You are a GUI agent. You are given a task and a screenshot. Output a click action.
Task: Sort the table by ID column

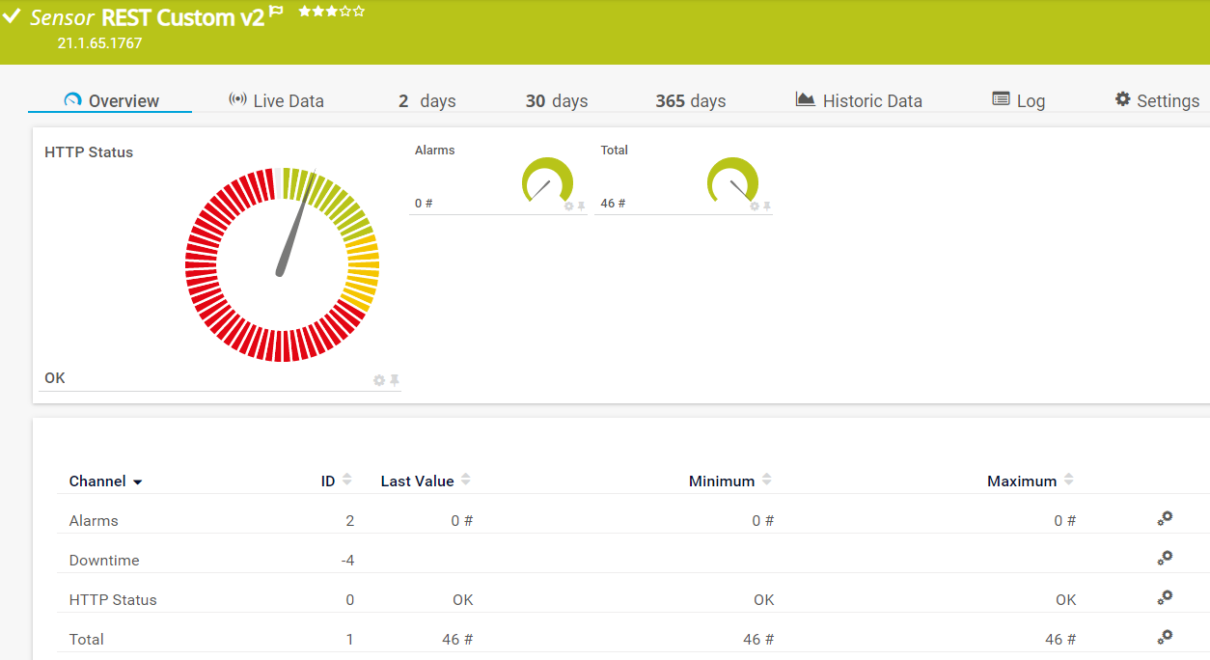347,480
